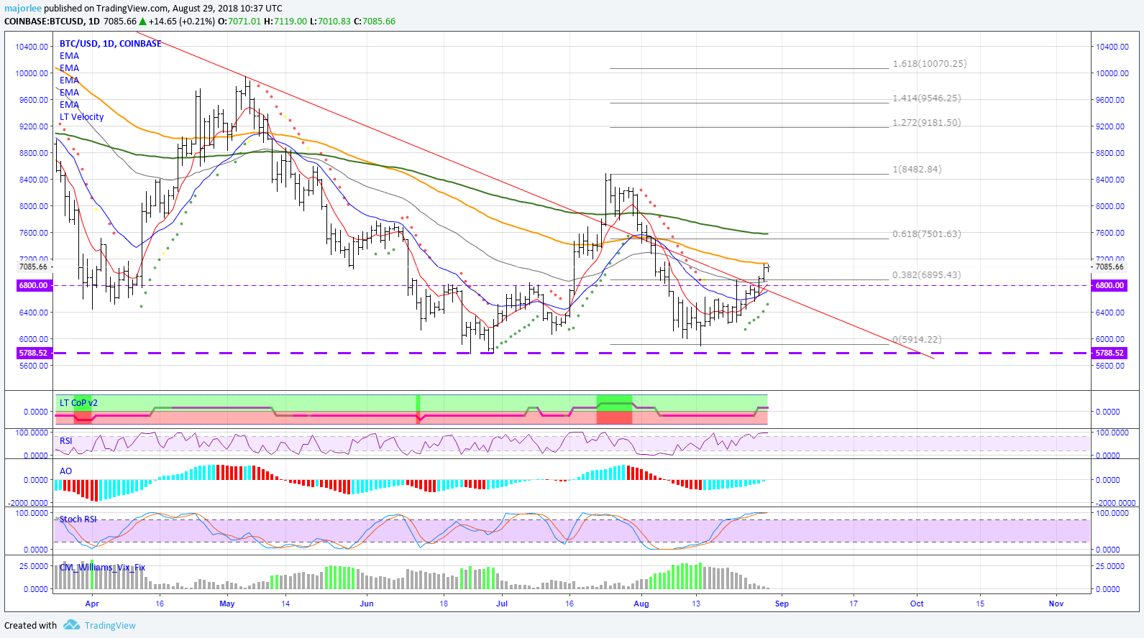Click the 25.0000 label on the right Vix Fix axis
This screenshot has height=638, width=1144.
[1109, 566]
